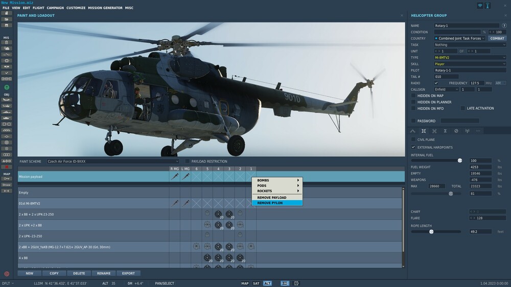Uncheck the External Hardpoints checkbox
511x287 pixels.
point(413,147)
